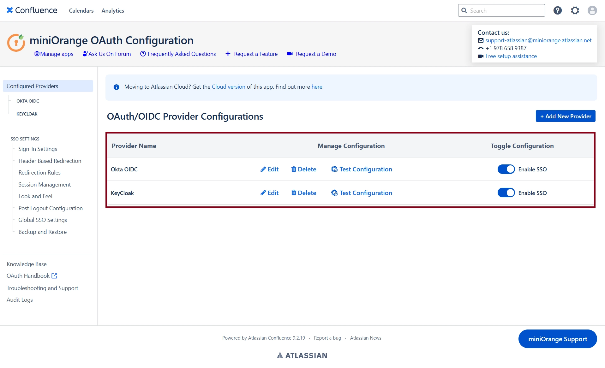Open Post Logout Configuration
Image resolution: width=605 pixels, height=368 pixels.
pyautogui.click(x=51, y=208)
